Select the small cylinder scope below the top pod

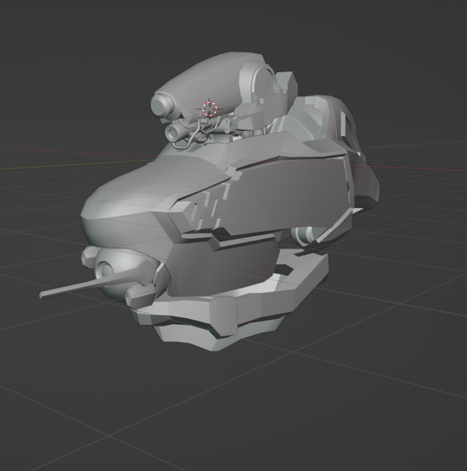point(173,132)
